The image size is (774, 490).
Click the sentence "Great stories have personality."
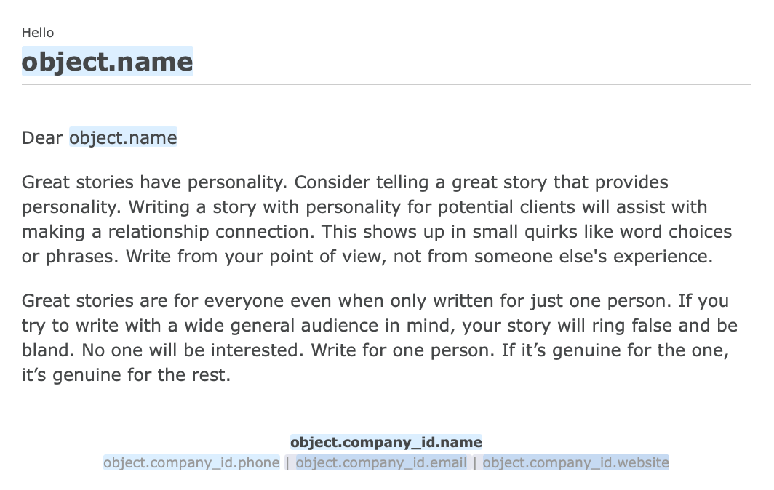point(155,182)
